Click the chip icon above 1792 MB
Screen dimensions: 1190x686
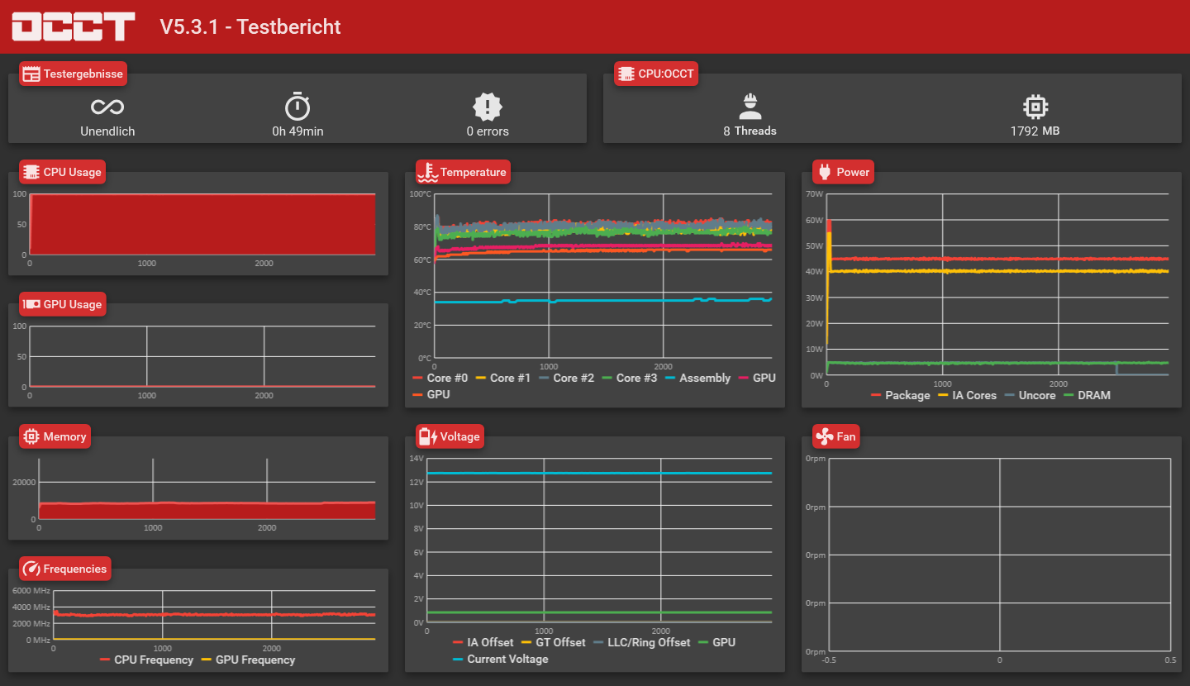[1035, 107]
